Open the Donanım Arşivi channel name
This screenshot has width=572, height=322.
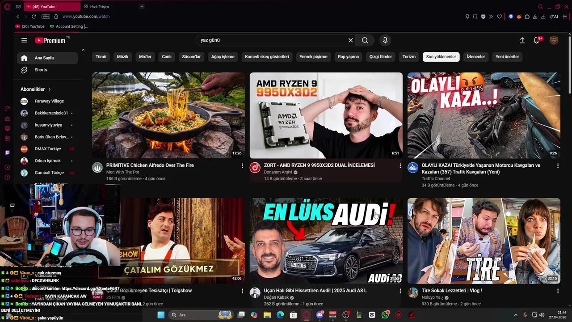click(278, 172)
